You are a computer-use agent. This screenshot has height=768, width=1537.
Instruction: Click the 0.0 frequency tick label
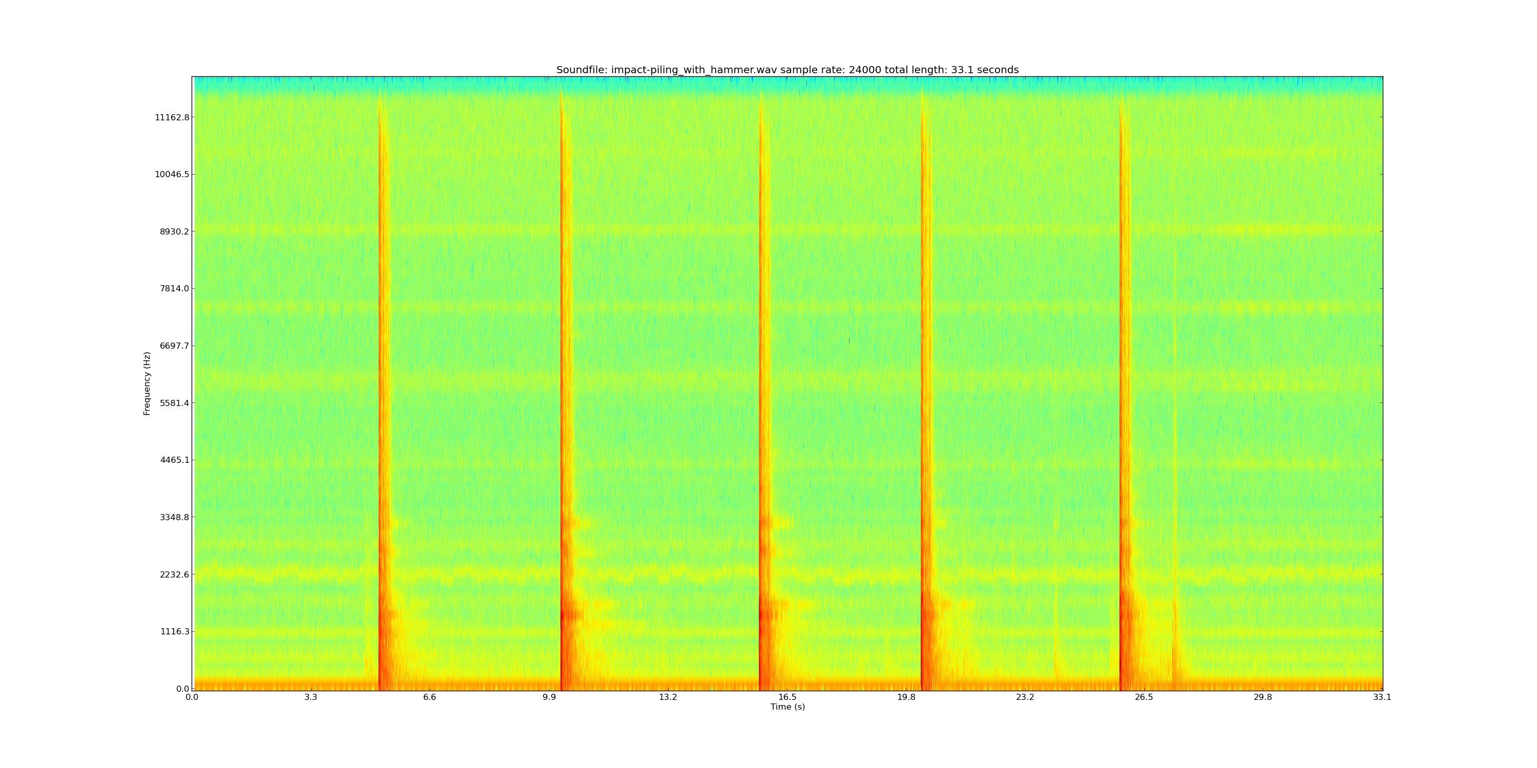pyautogui.click(x=182, y=689)
